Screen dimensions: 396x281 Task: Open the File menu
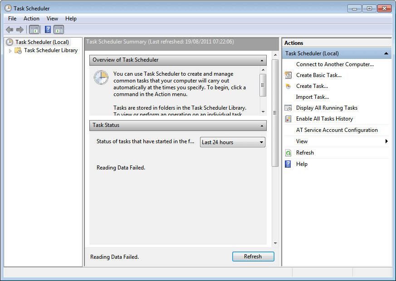[12, 19]
